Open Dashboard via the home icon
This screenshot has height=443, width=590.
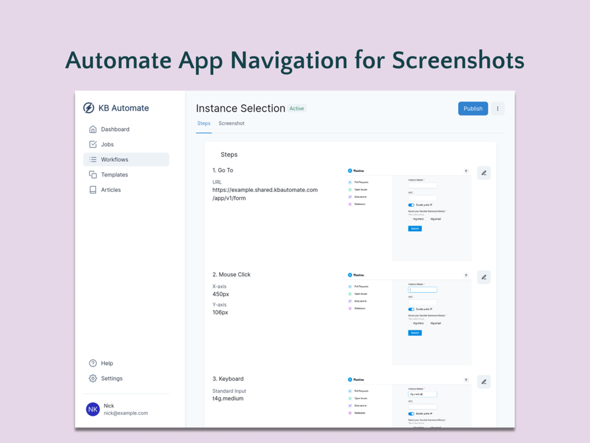point(93,129)
